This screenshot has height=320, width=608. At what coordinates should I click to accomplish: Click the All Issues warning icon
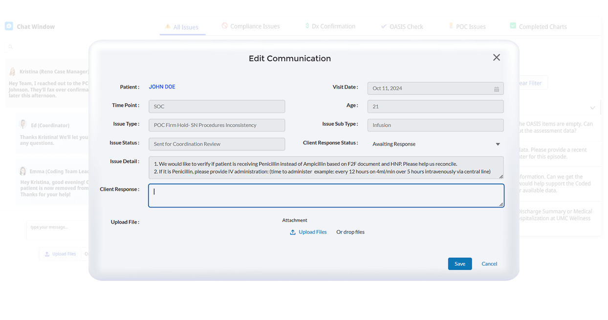168,26
